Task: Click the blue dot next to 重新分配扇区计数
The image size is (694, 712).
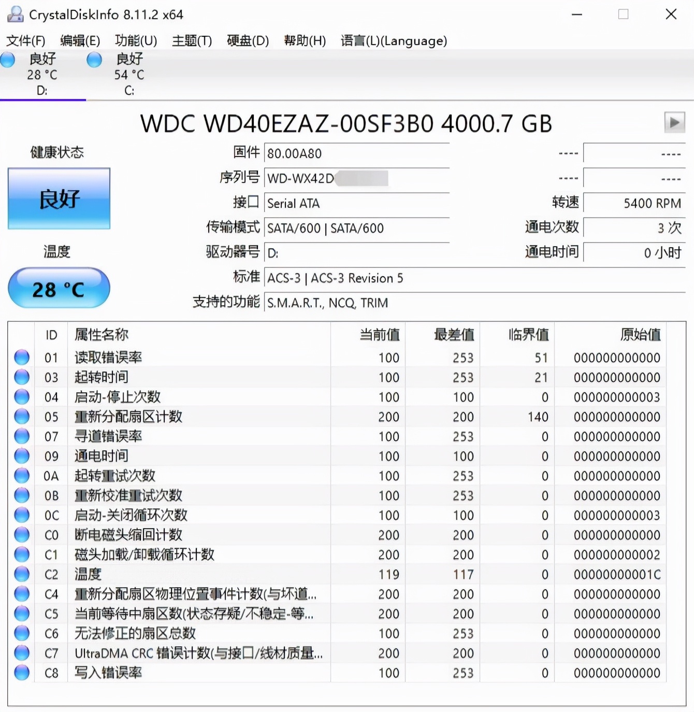Action: 22,416
